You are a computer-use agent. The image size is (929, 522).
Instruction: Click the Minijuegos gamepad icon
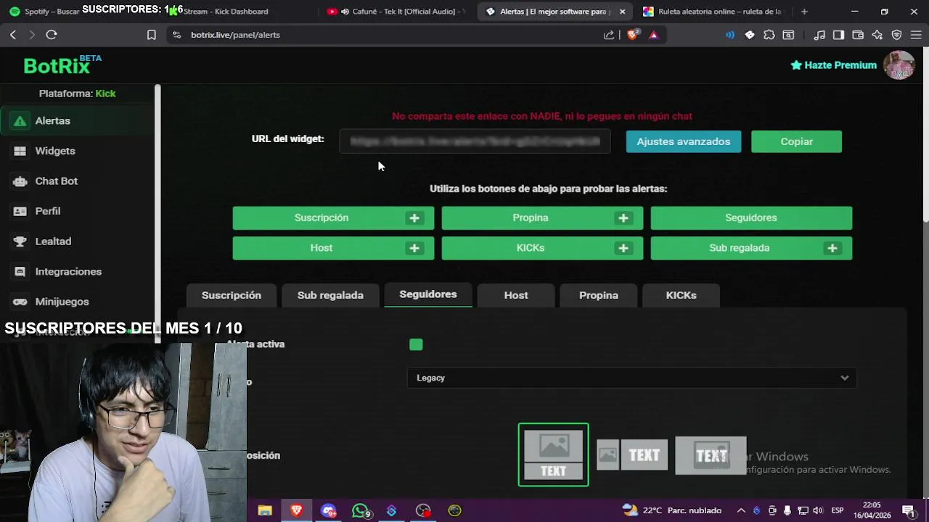pos(20,302)
